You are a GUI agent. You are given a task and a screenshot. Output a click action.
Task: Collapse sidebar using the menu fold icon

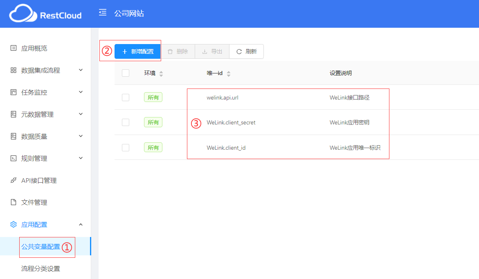(103, 13)
